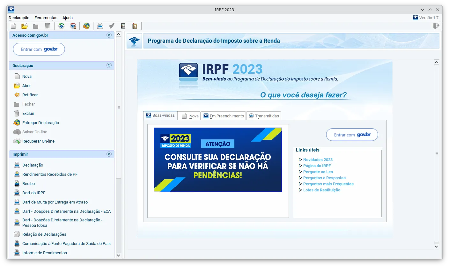This screenshot has width=449, height=267.
Task: Click Entrar com gov.br button in sidebar
Action: tap(39, 49)
